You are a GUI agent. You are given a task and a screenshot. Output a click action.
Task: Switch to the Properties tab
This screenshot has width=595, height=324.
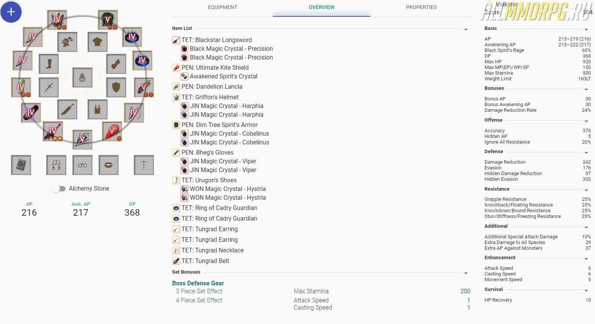tap(421, 7)
